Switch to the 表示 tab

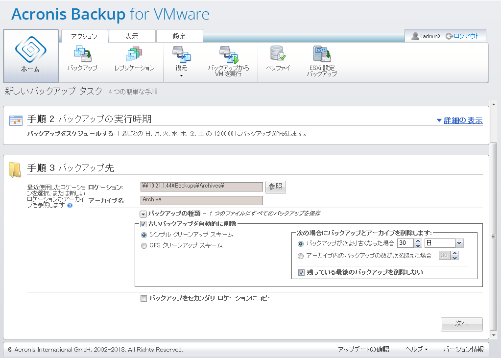[132, 36]
